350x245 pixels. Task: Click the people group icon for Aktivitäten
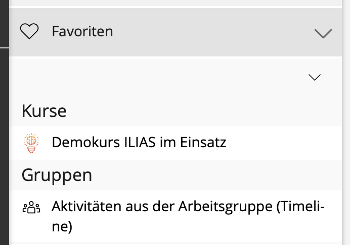pos(31,207)
